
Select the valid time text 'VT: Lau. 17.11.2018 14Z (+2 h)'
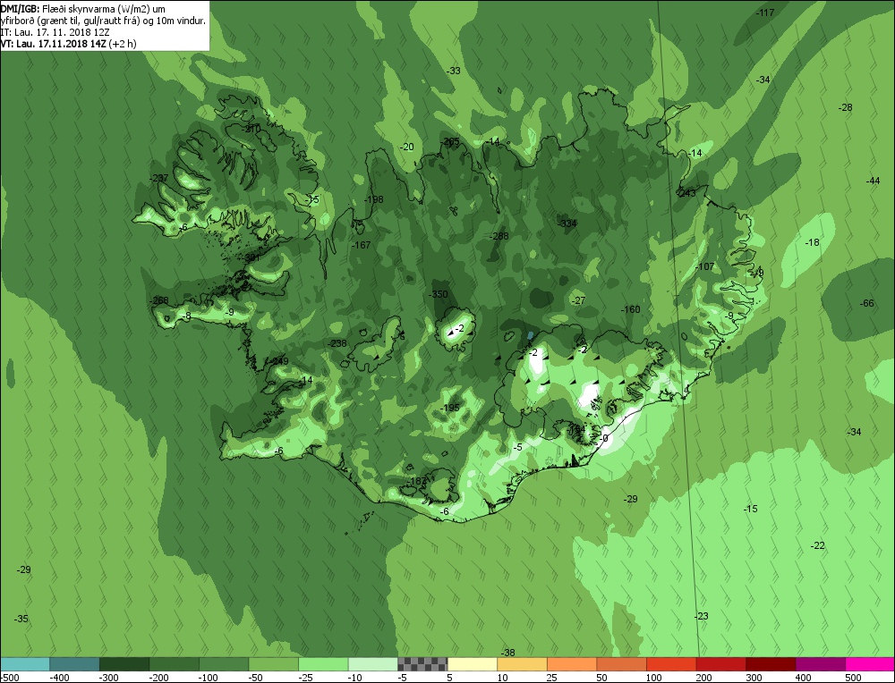click(x=69, y=43)
